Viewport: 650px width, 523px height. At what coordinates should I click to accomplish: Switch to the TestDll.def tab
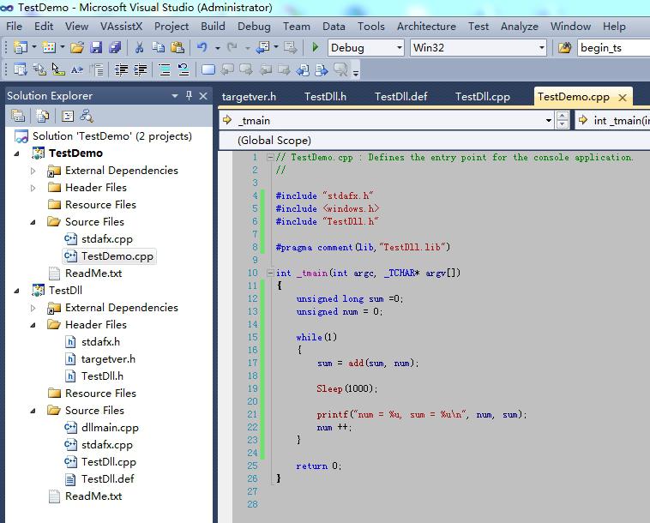coord(400,97)
